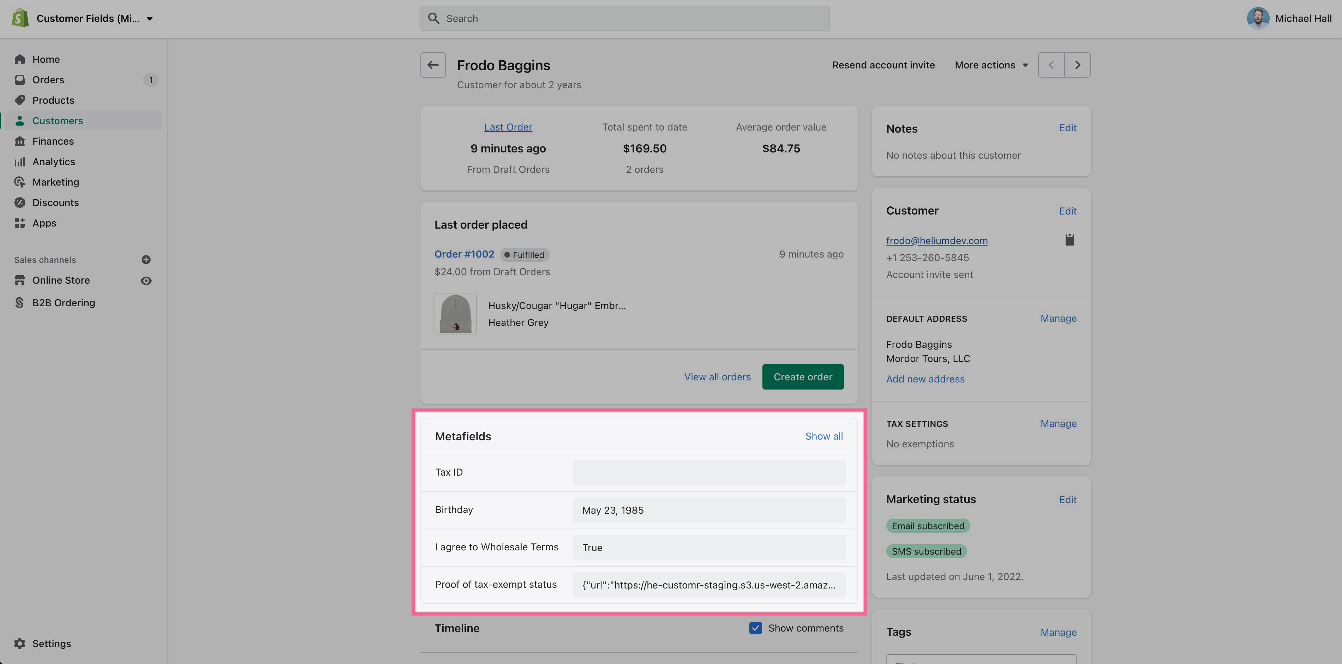Expand the More actions dropdown
The height and width of the screenshot is (664, 1342).
click(991, 65)
